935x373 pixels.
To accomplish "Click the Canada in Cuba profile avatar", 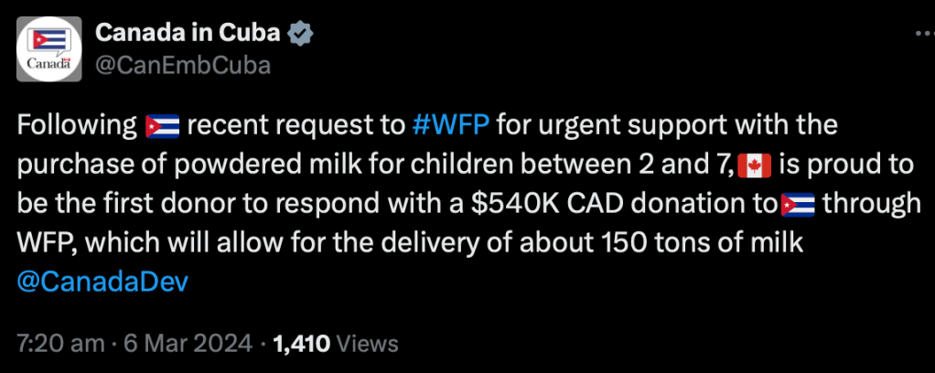I will point(49,49).
